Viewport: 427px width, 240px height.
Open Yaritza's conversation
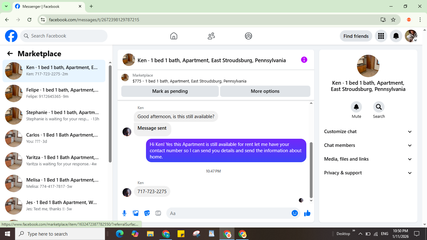tap(54, 161)
